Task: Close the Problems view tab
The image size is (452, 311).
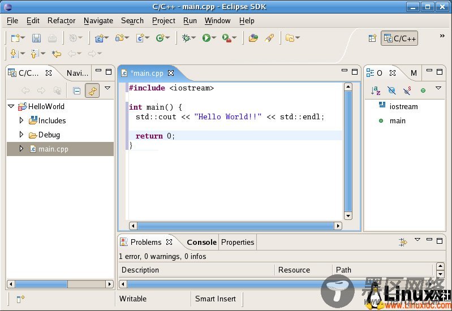Action: pyautogui.click(x=169, y=242)
